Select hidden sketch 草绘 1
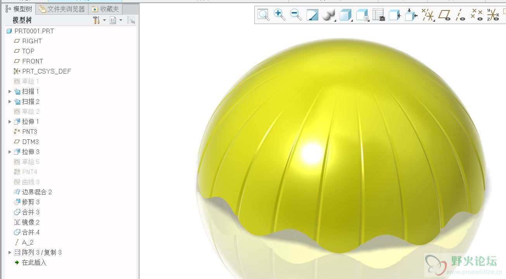 click(26, 81)
